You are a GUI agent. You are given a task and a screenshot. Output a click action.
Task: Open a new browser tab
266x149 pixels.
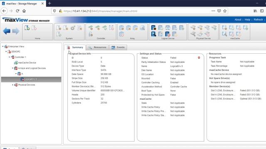pyautogui.click(x=49, y=3)
